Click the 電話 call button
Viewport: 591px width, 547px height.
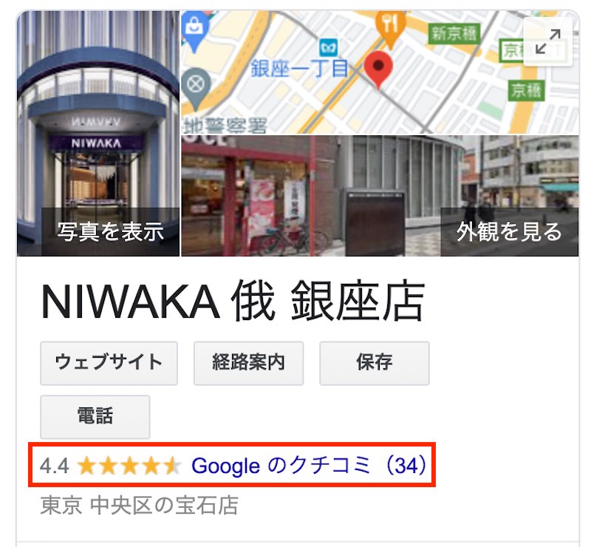point(95,417)
